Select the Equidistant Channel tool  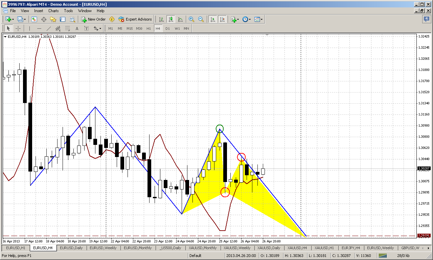point(58,28)
